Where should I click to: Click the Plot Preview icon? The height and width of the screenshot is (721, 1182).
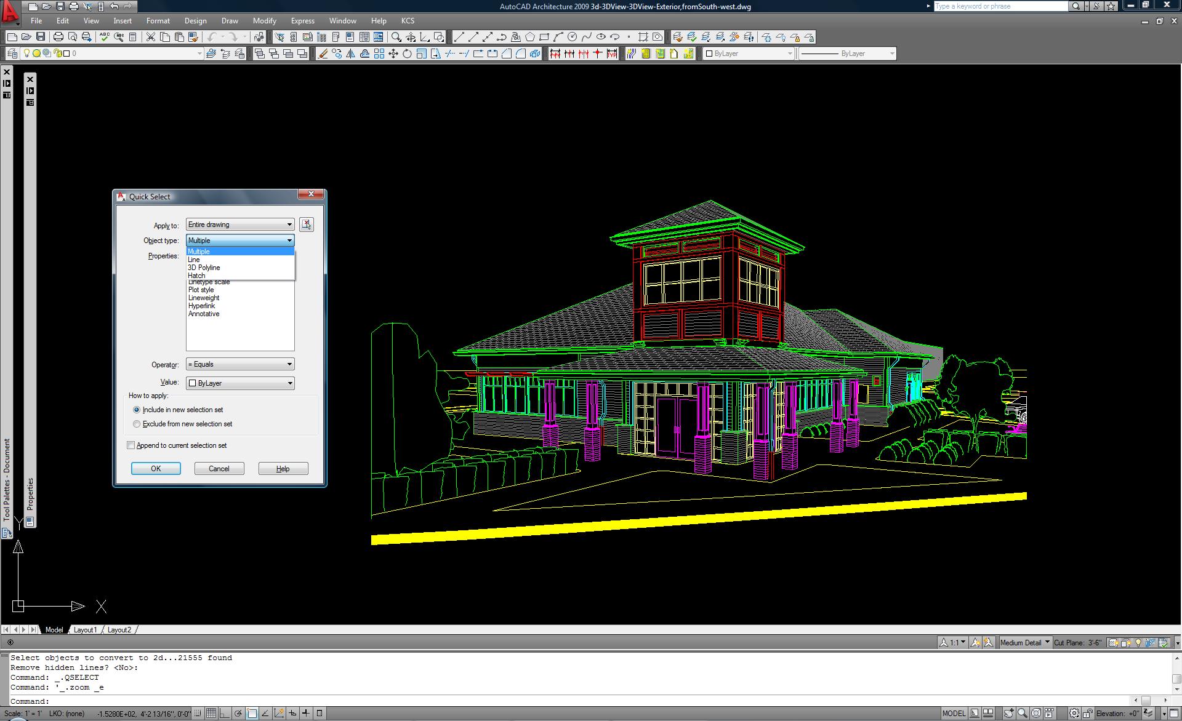tap(73, 37)
